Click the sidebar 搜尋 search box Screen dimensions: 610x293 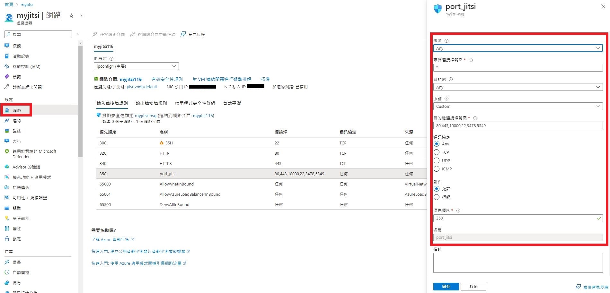click(38, 34)
